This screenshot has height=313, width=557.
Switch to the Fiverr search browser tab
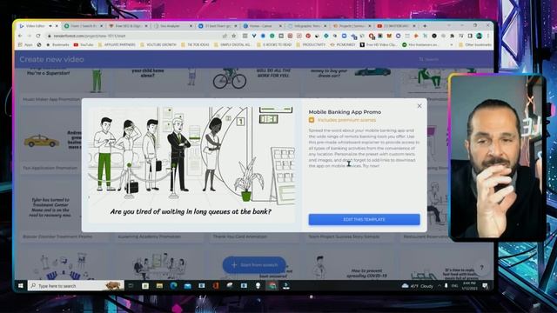tap(84, 26)
